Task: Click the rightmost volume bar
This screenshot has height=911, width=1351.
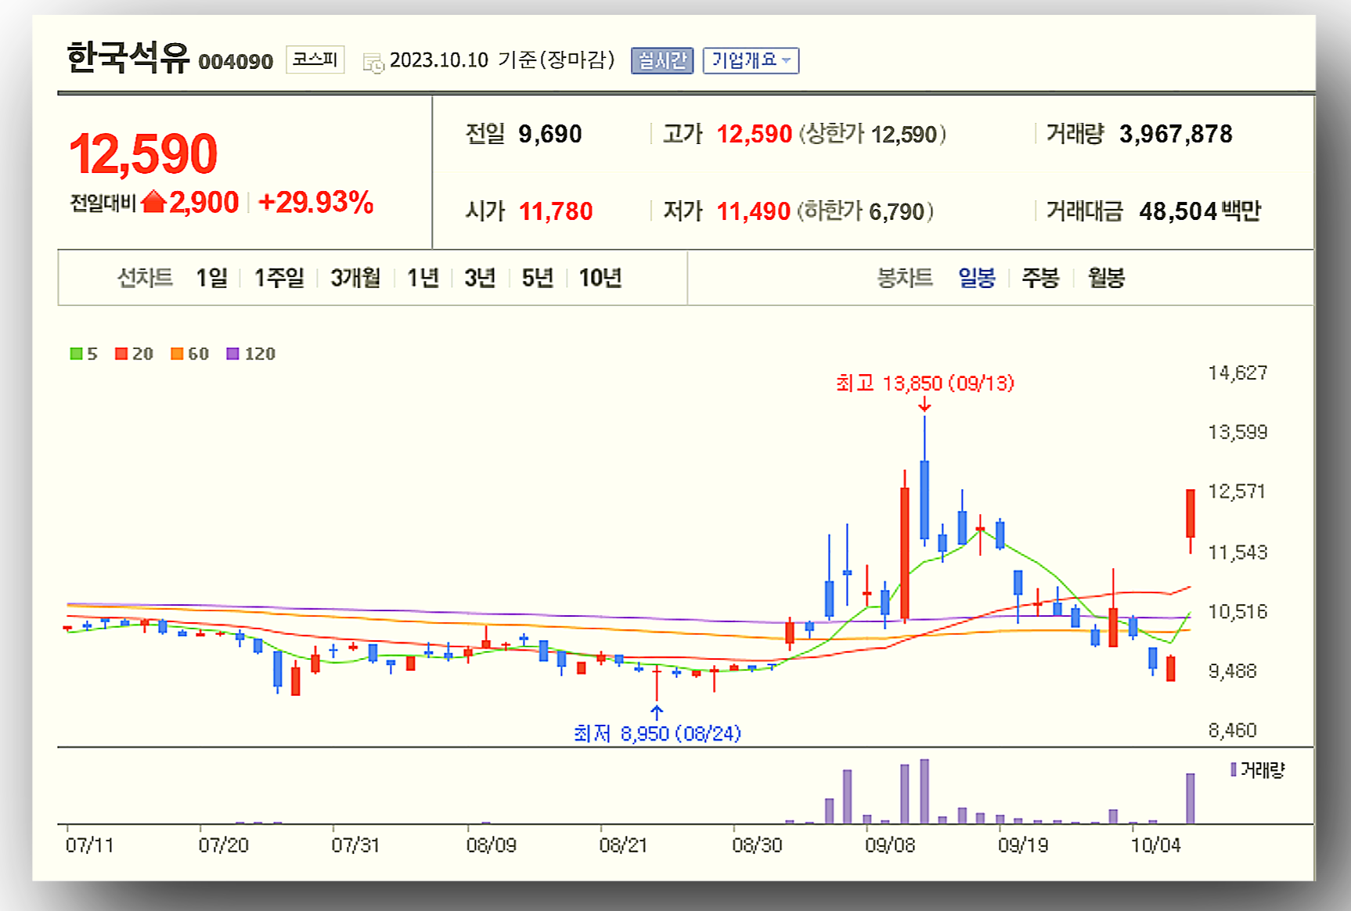Action: coord(1191,798)
